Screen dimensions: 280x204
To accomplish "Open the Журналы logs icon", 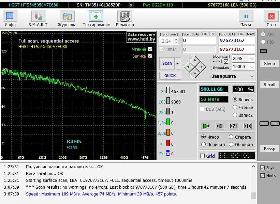I will point(67,18).
